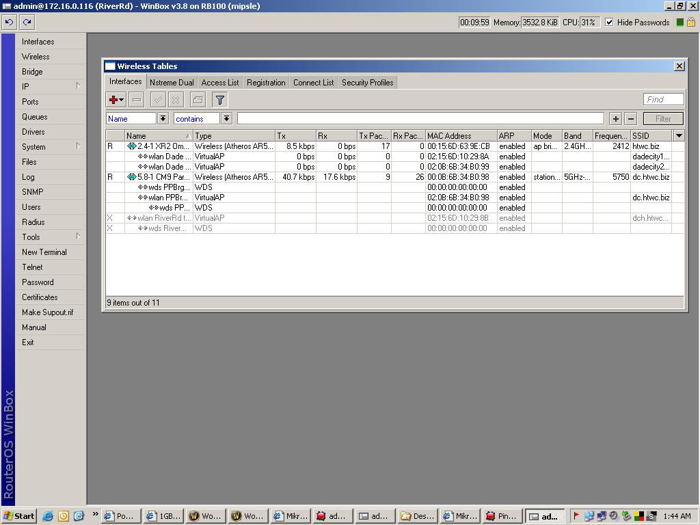Click the green status indicator in top bar
Viewport: 700px width, 525px height.
coord(680,23)
